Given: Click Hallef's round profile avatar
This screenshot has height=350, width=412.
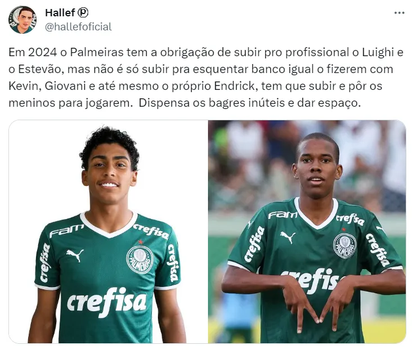Looking at the screenshot, I should 22,20.
